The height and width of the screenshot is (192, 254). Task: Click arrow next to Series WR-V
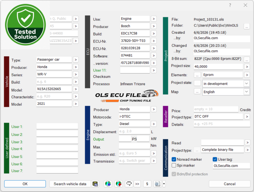click(x=76, y=74)
